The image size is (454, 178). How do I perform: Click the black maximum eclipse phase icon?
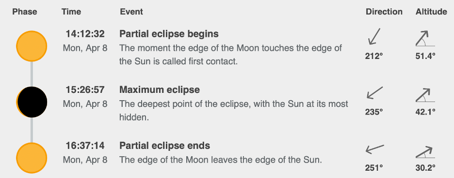point(32,102)
